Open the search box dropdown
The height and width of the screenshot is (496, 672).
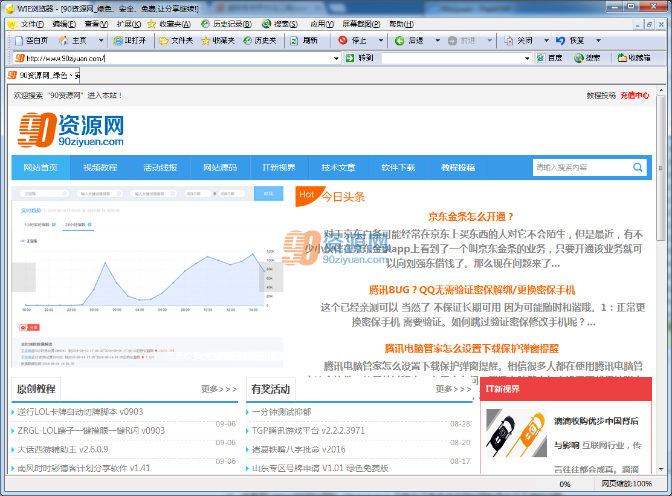point(527,58)
